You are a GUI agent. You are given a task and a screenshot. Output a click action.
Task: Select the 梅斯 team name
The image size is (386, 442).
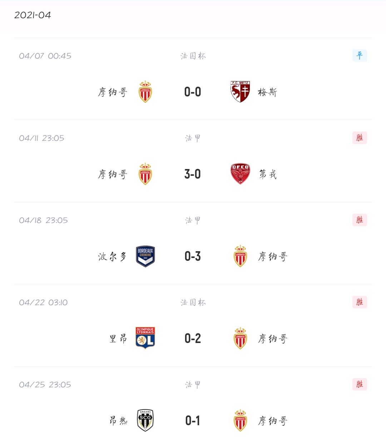(x=267, y=92)
